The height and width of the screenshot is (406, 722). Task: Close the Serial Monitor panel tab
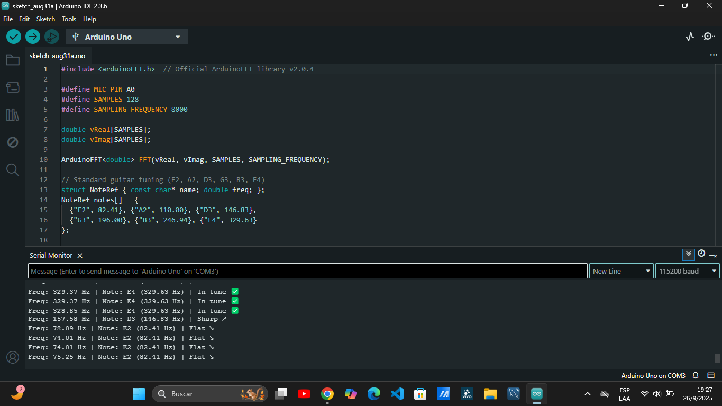click(80, 256)
